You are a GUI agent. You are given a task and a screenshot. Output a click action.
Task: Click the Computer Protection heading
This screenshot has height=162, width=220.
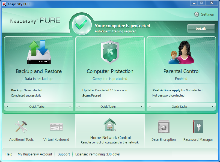(110, 71)
